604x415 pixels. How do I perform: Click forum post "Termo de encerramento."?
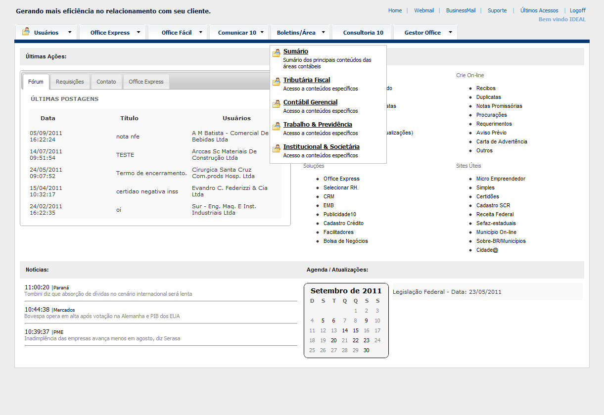click(x=151, y=173)
